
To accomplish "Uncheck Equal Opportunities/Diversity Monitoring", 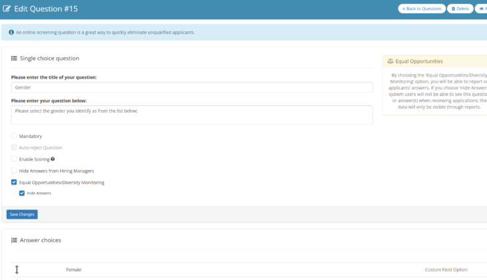I will tap(14, 182).
